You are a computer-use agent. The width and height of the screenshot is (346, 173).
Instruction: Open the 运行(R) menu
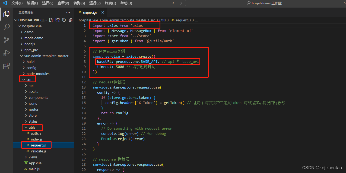(95, 3)
